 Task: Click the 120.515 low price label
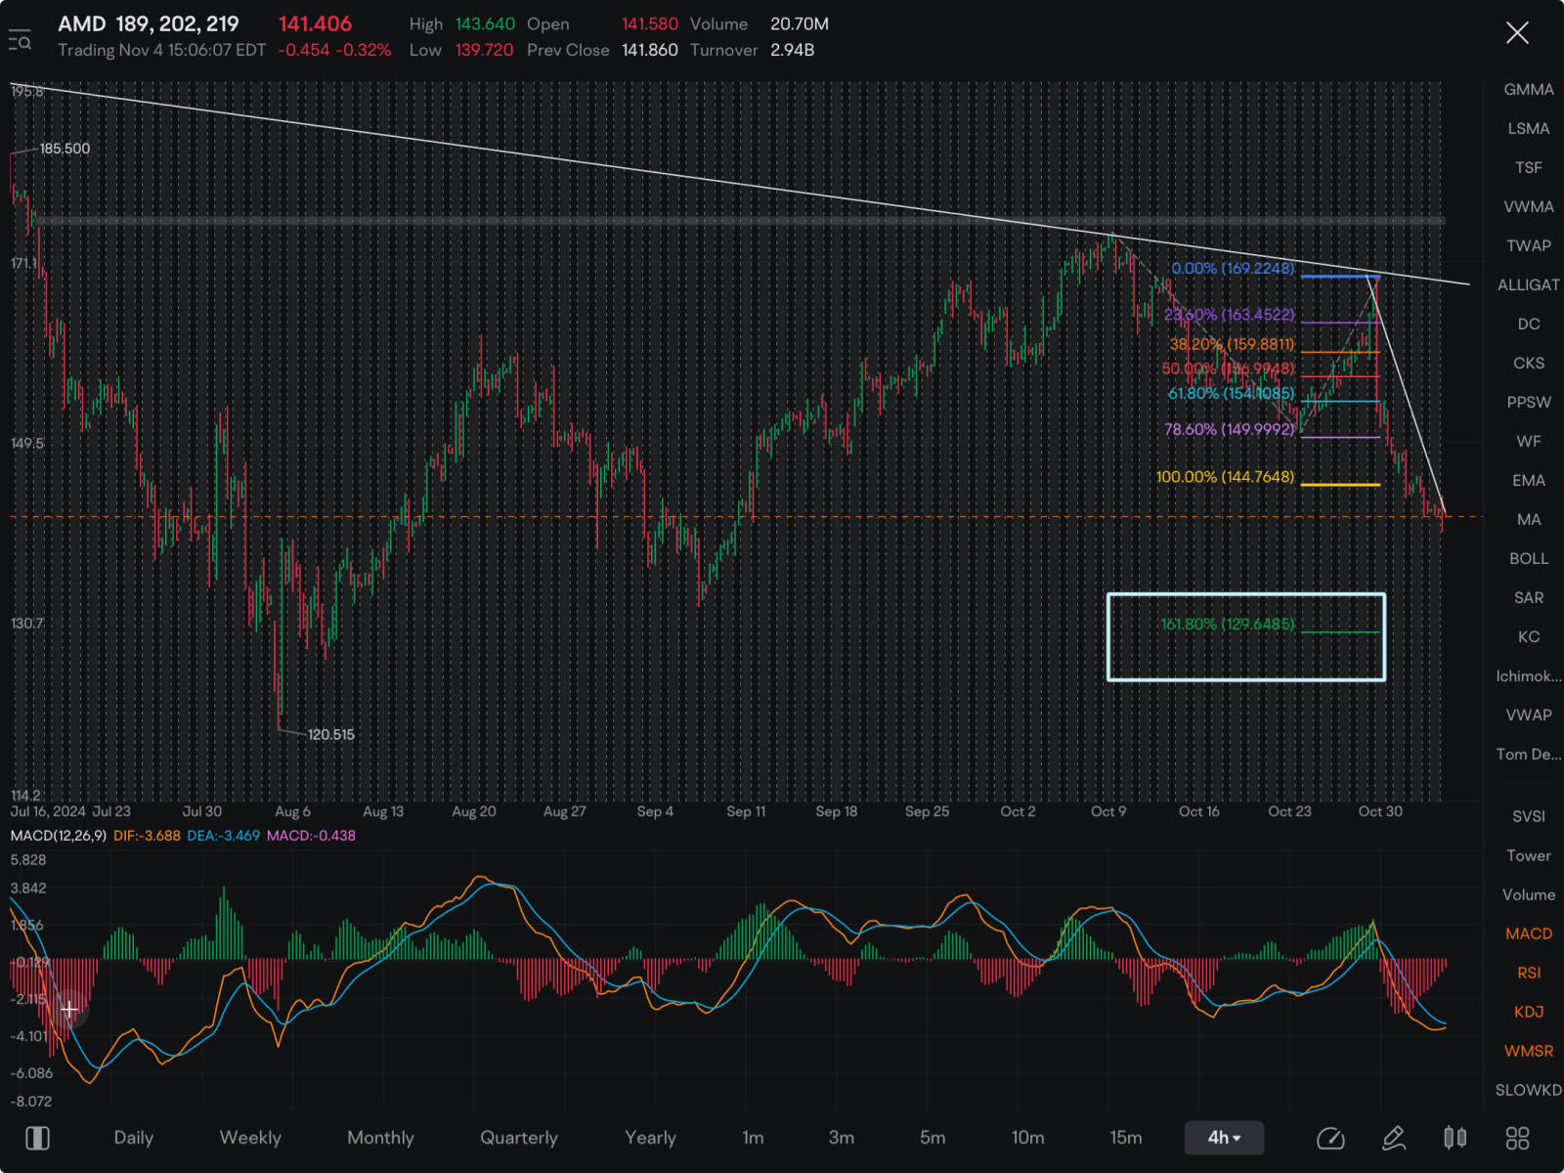coord(331,734)
